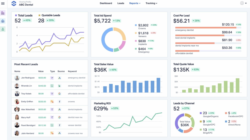The width and height of the screenshot is (250, 140).
Task: Expand the Tracking dropdown menu
Action: coord(151,3)
